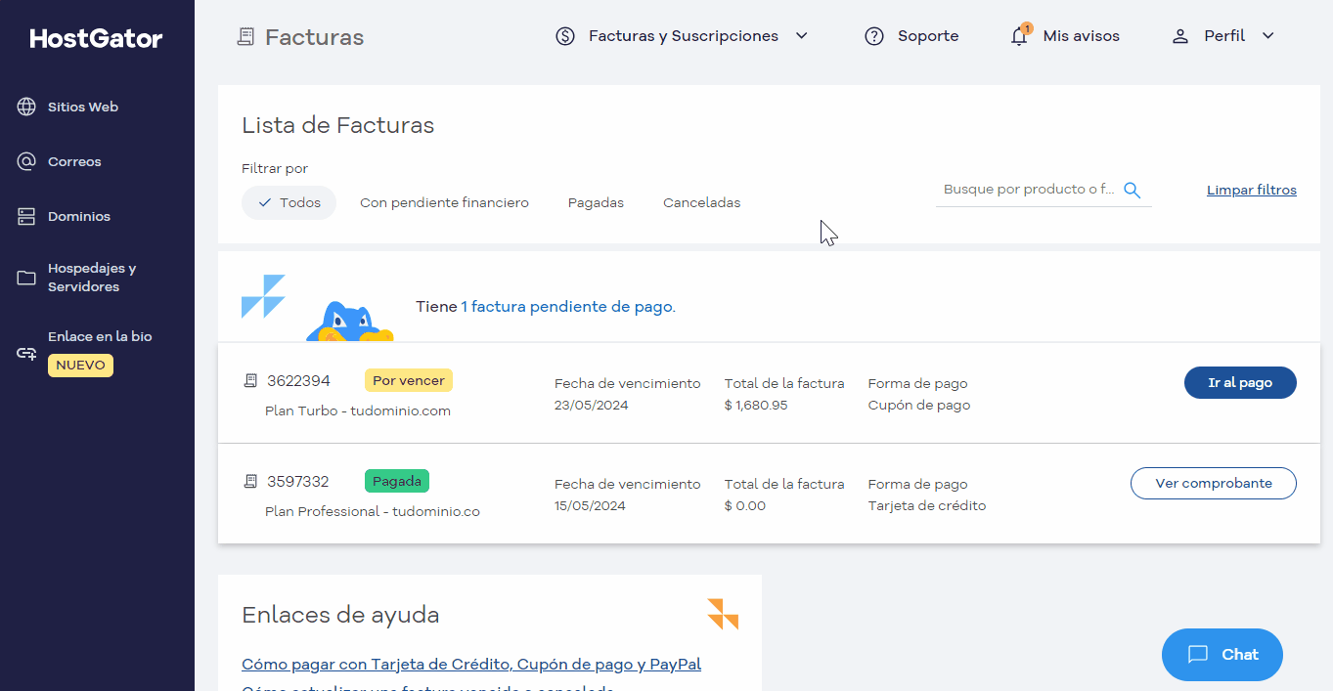Click the total $ 0.00
1333x691 pixels.
pyautogui.click(x=745, y=505)
